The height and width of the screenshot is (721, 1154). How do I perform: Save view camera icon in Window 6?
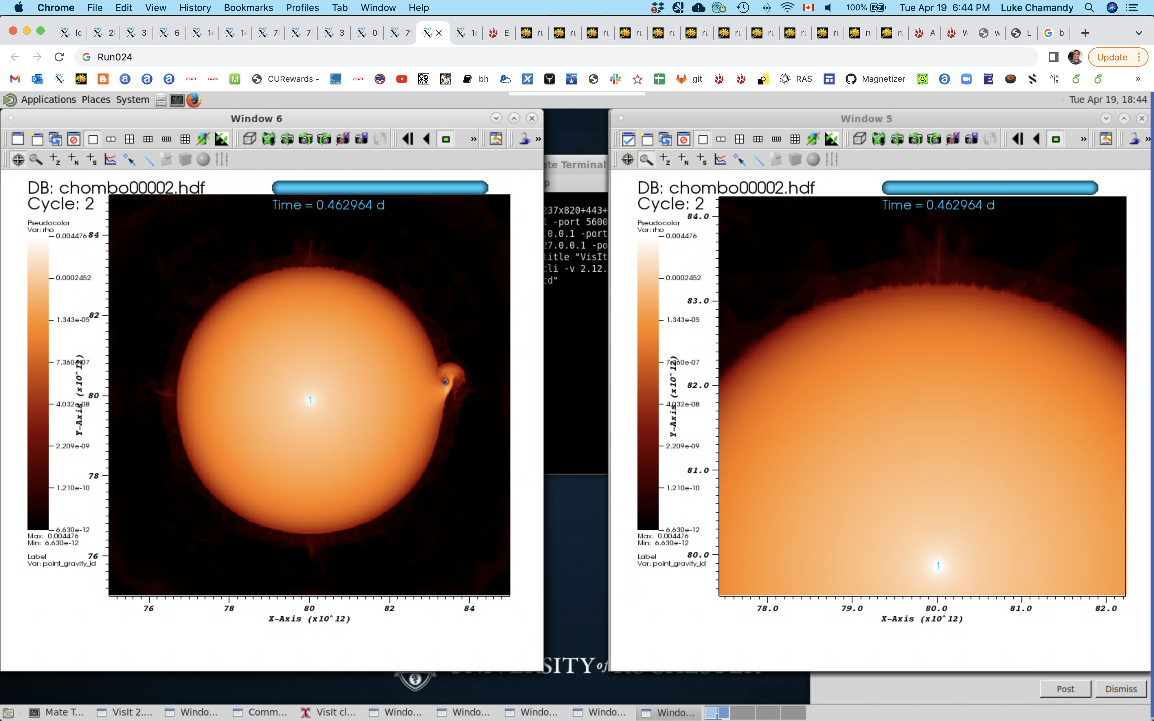[361, 139]
